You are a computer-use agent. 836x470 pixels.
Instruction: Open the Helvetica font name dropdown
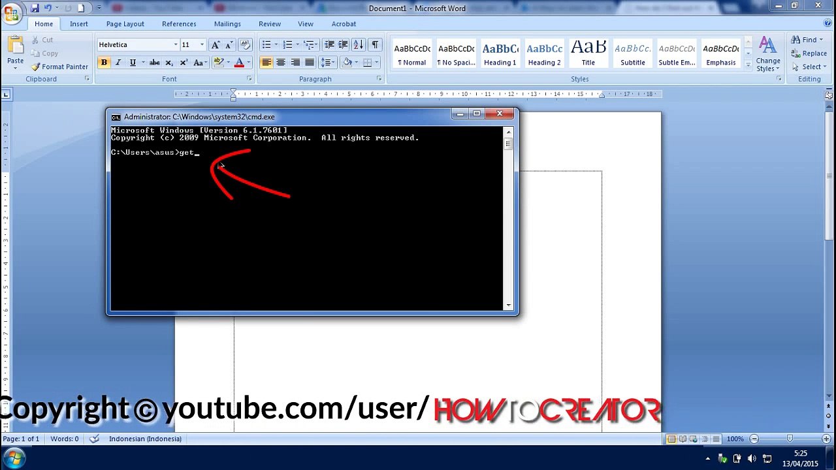175,45
